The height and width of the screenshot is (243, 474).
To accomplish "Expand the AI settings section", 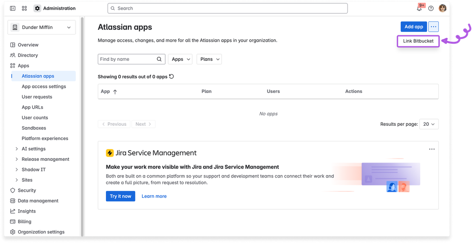I will tap(17, 149).
